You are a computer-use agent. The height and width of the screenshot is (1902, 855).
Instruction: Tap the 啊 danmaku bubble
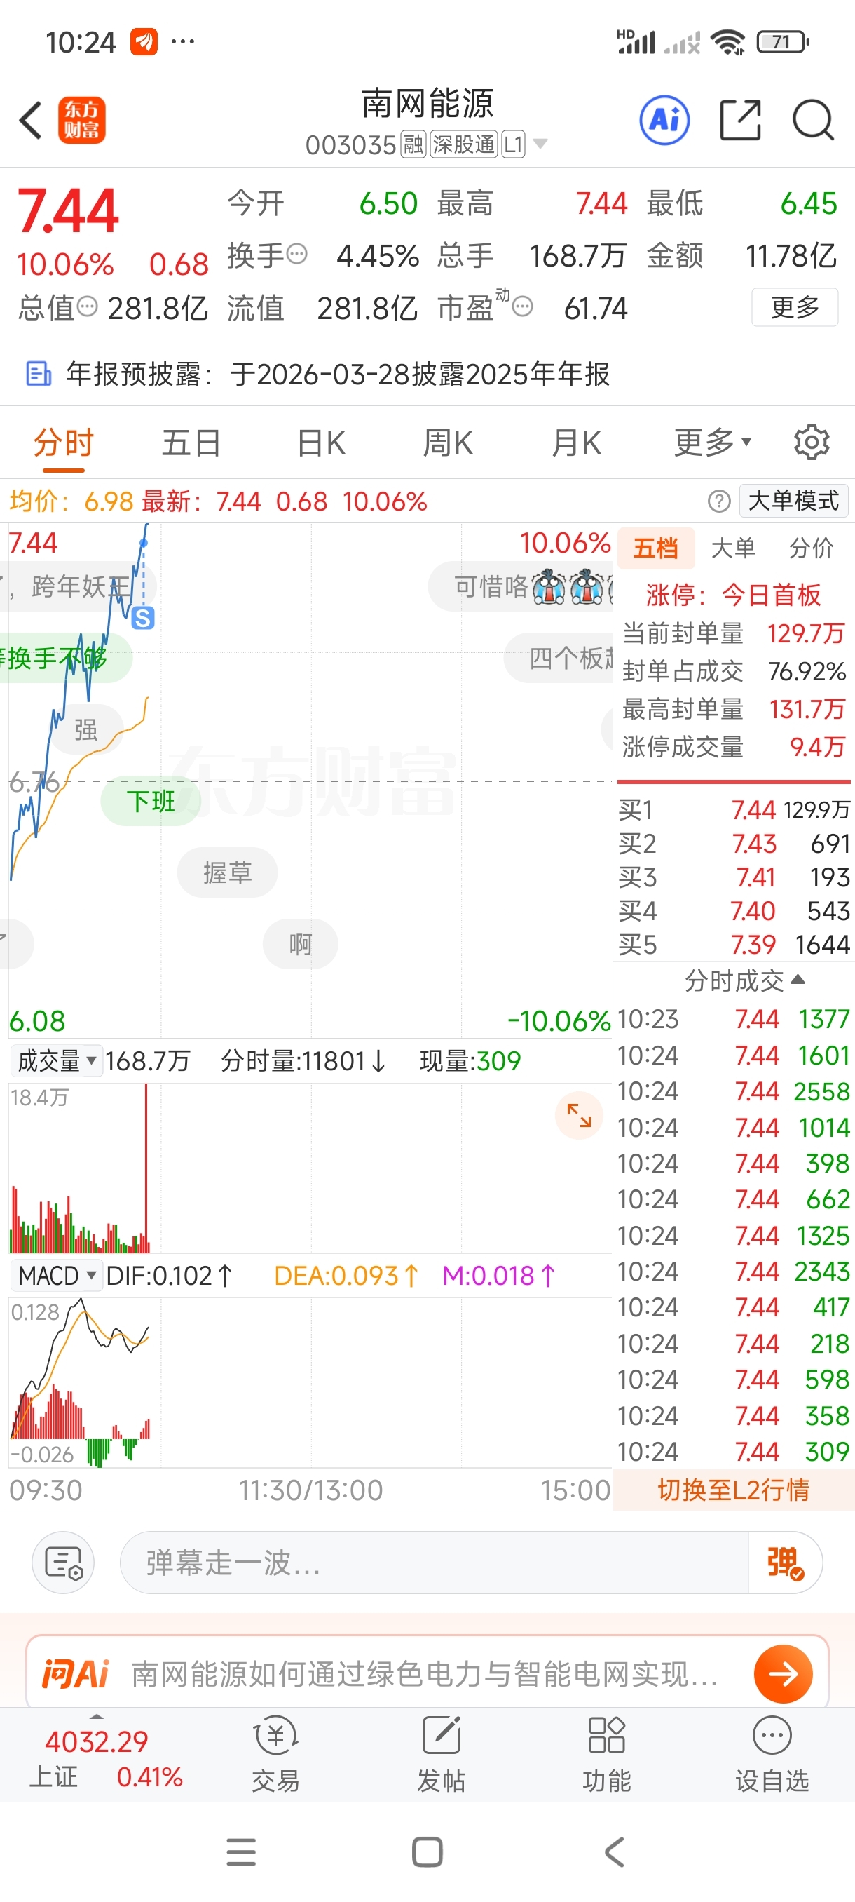click(300, 943)
